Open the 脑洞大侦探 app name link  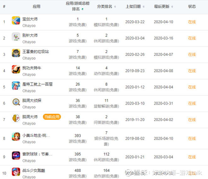32,101
